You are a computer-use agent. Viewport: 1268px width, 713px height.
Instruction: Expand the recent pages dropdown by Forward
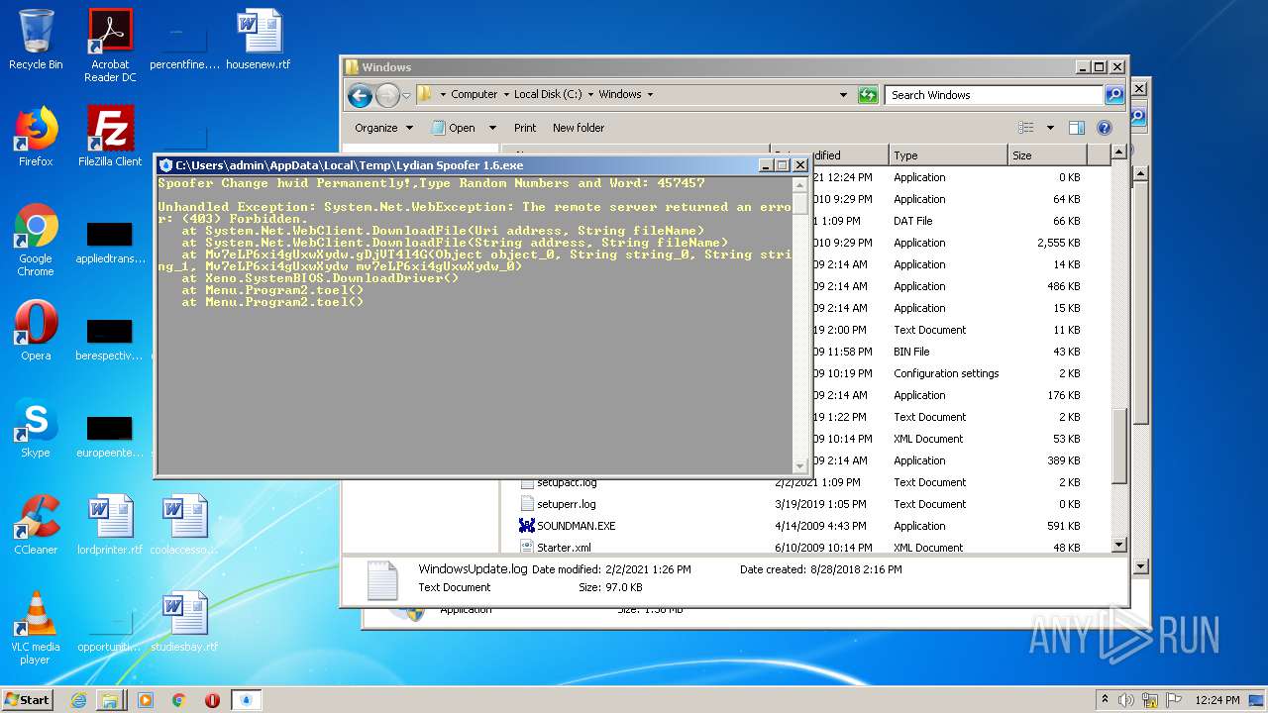(x=406, y=95)
